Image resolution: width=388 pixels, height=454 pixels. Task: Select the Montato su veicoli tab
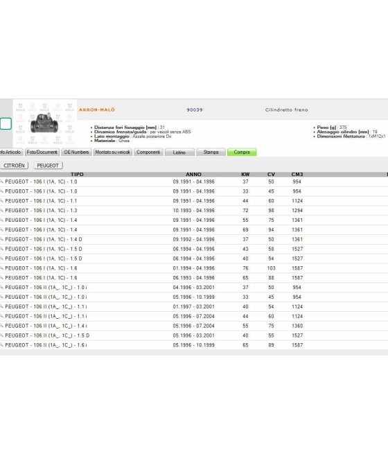coord(112,152)
